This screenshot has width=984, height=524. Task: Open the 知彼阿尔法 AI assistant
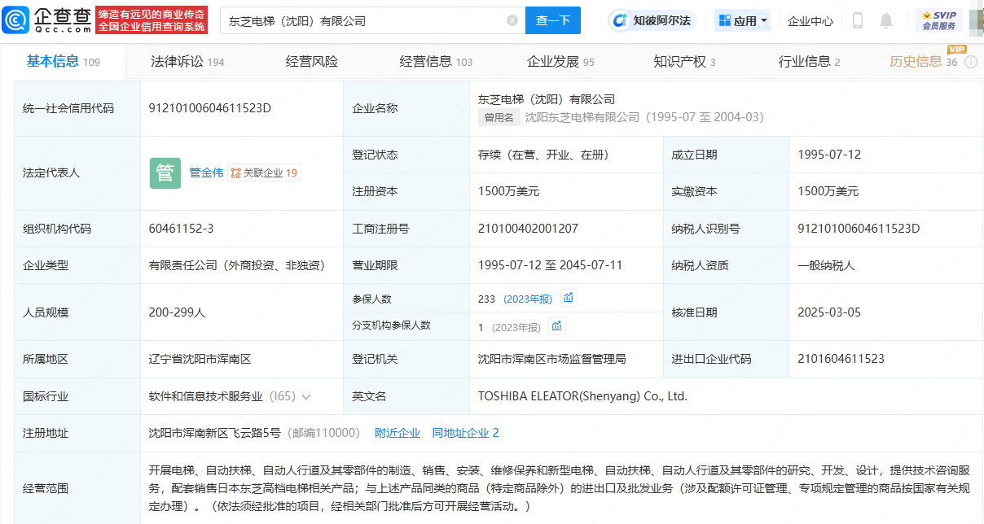coord(652,20)
